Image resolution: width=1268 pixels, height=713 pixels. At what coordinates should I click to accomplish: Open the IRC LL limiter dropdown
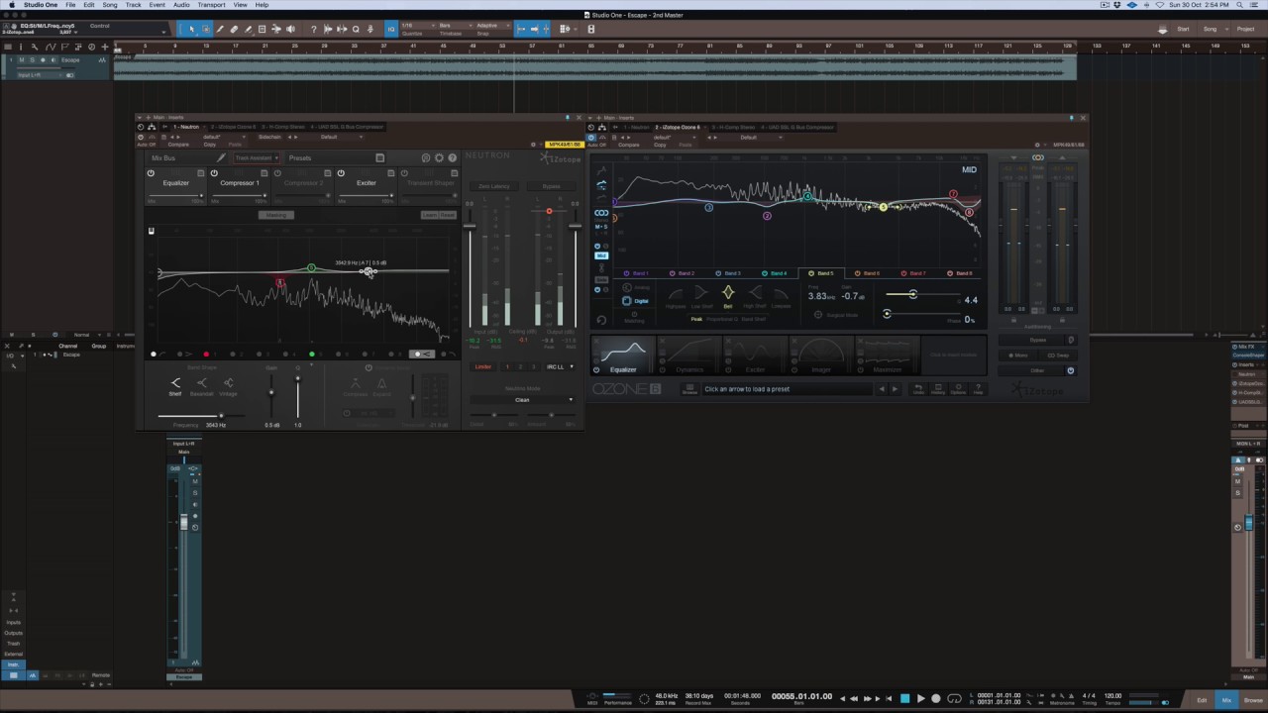click(x=560, y=367)
